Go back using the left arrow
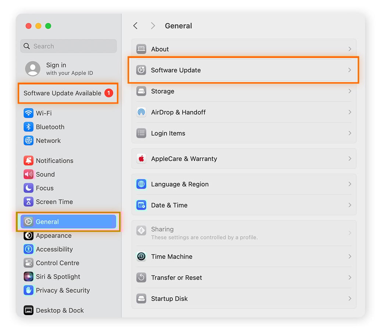 click(x=135, y=26)
